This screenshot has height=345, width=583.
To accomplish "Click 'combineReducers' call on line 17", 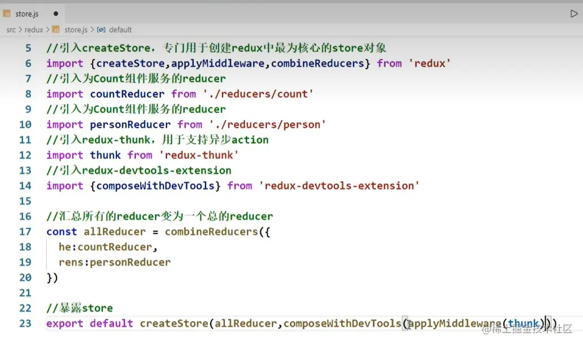I will click(x=211, y=232).
